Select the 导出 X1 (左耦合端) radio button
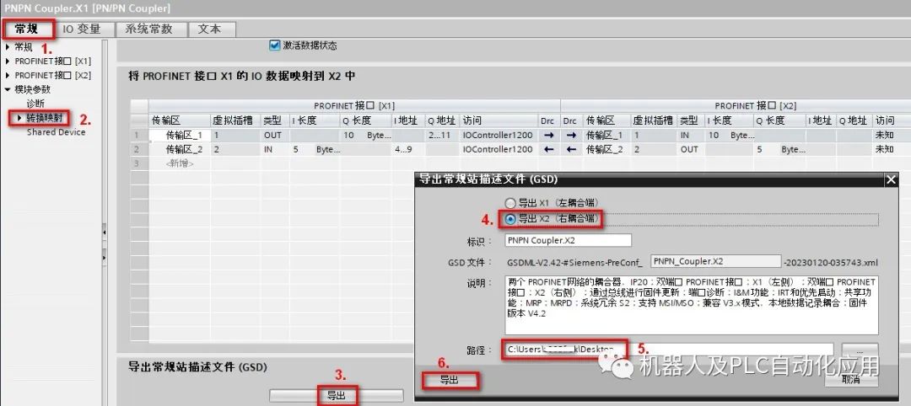Screen dimensions: 911x406 point(510,203)
